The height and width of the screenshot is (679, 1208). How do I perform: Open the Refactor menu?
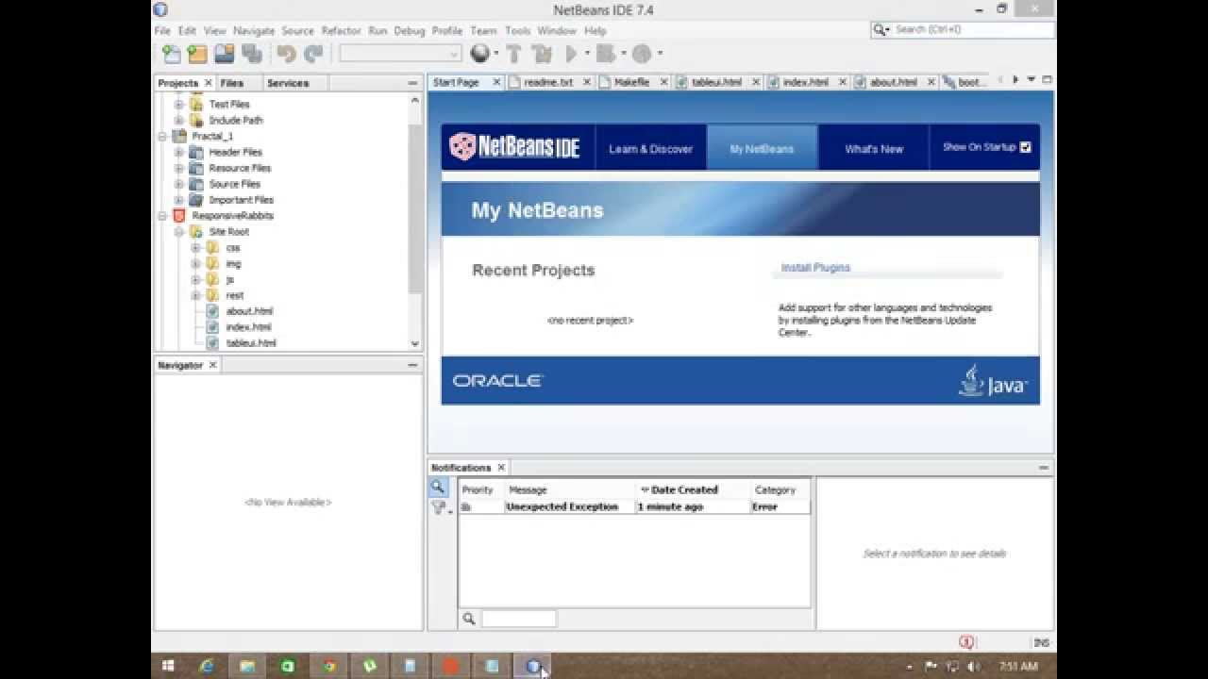[341, 30]
